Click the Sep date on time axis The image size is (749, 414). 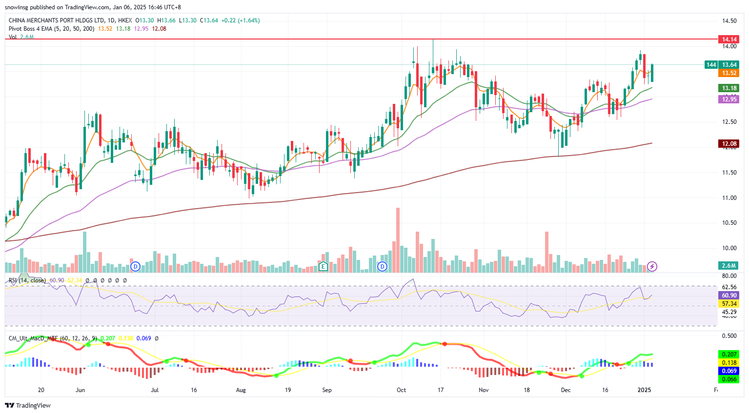pos(327,390)
